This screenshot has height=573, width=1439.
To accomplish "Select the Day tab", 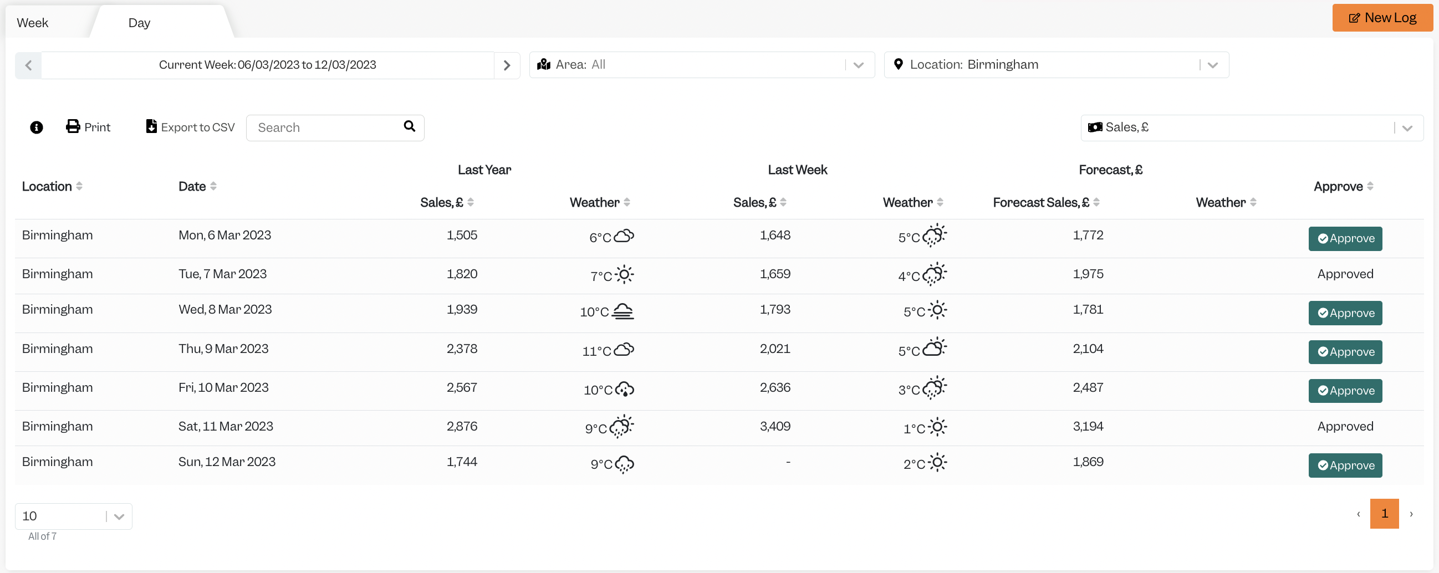I will pos(139,23).
